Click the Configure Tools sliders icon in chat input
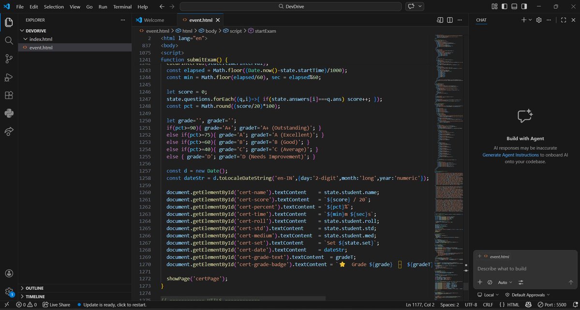Screen dimensions: 580x310 (521, 282)
